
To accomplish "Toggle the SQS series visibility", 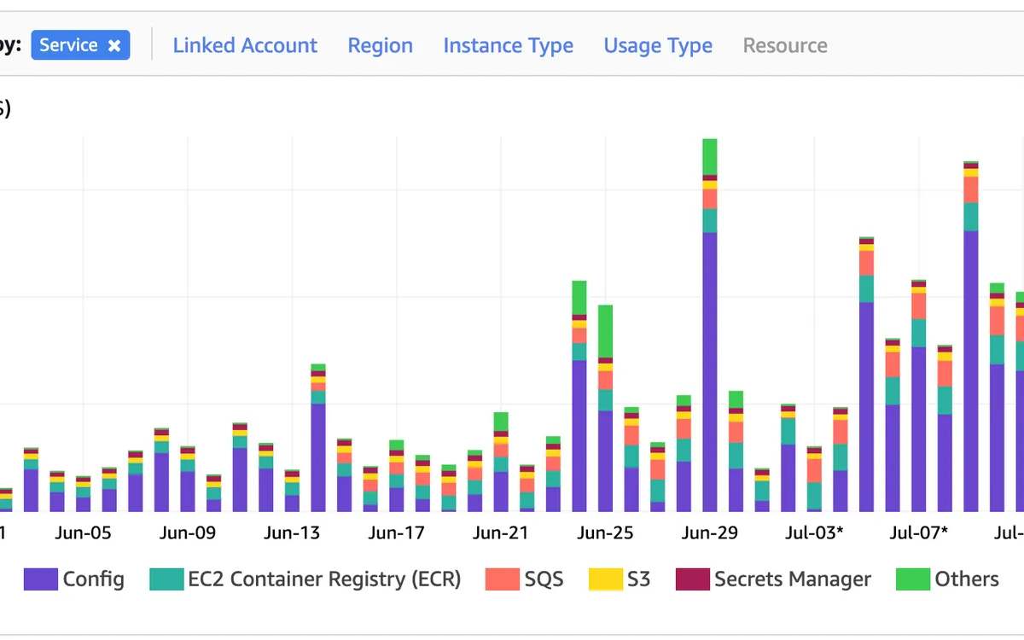I will (x=503, y=579).
